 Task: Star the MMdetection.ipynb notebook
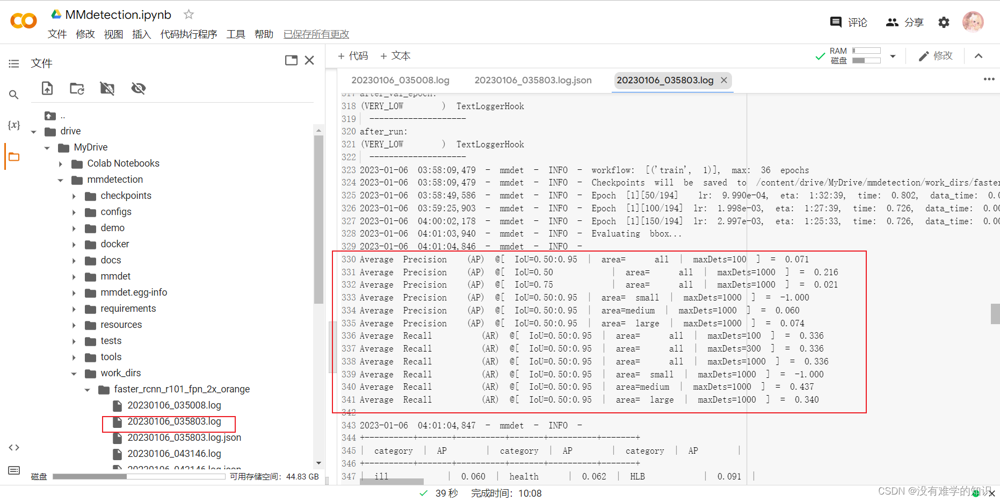(189, 14)
